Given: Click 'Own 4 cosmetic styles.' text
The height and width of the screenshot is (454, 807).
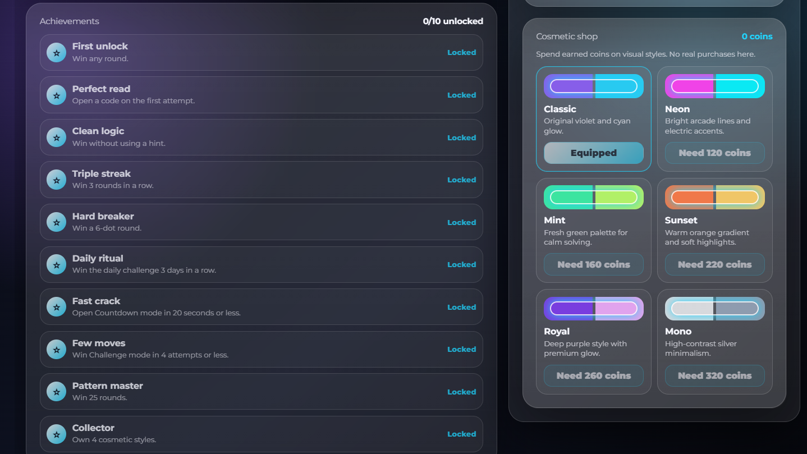Looking at the screenshot, I should pos(114,440).
